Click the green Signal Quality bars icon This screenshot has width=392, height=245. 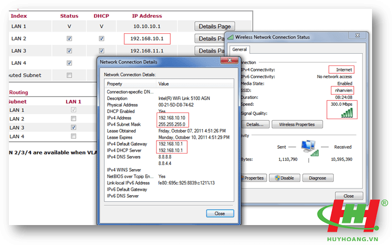[x=346, y=112]
